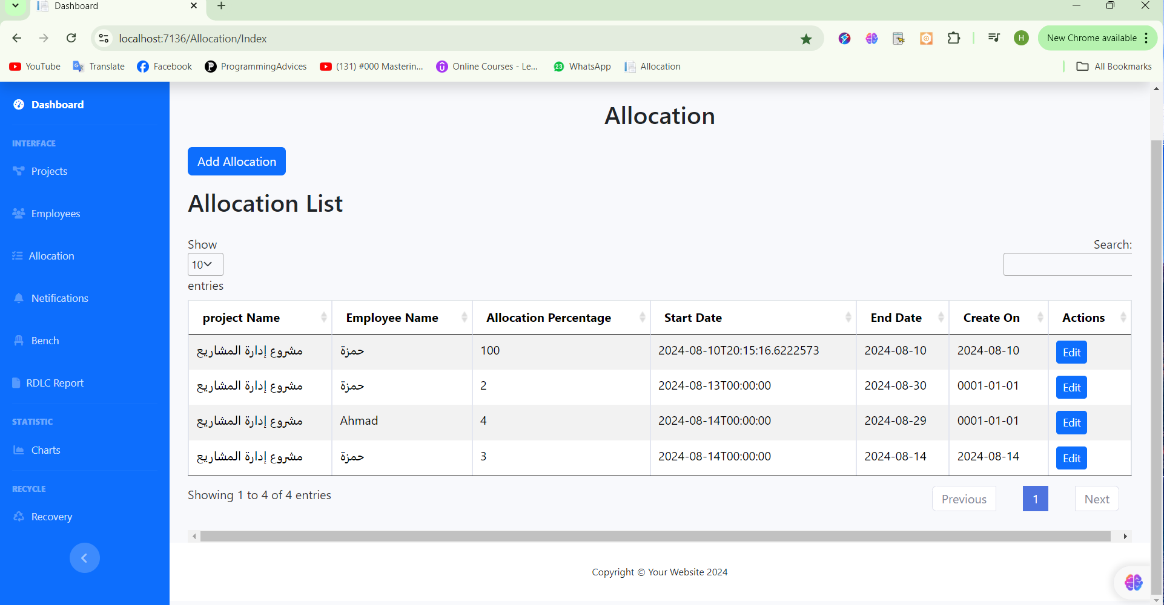Click the Projects icon in sidebar
The width and height of the screenshot is (1164, 605).
[x=19, y=171]
